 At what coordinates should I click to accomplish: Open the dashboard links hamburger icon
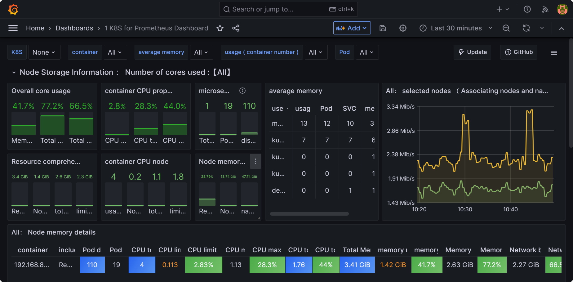554,52
